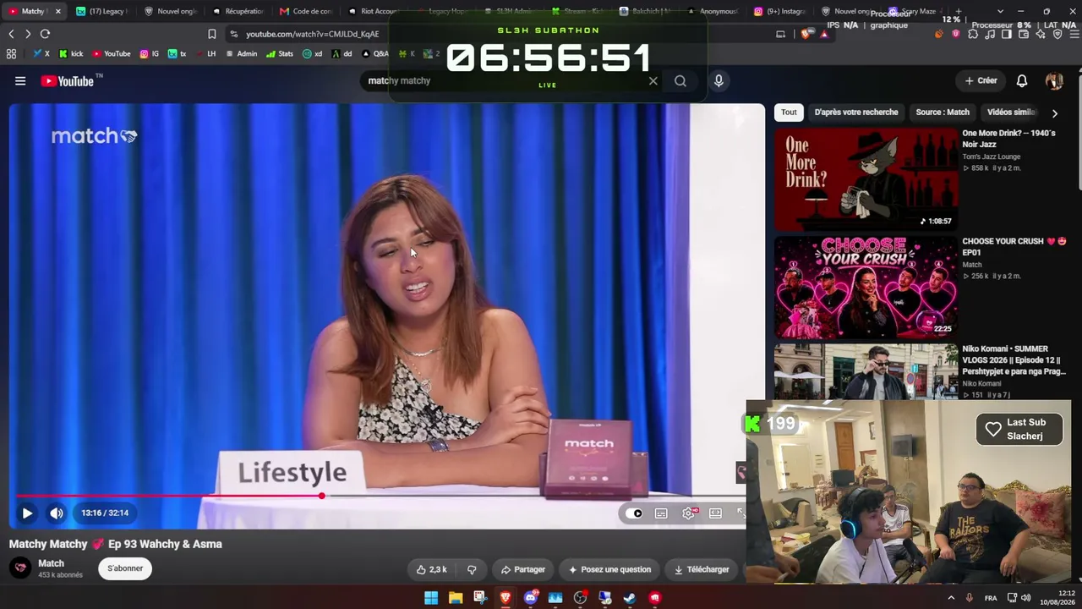The width and height of the screenshot is (1082, 609).
Task: Open the Admin bookmark
Action: pos(241,53)
